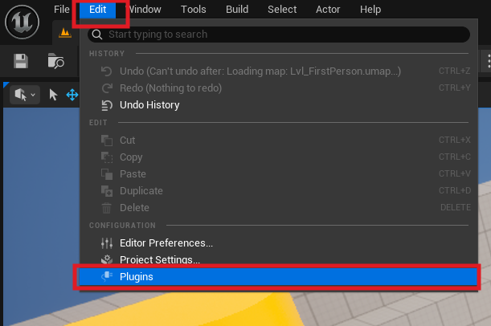The height and width of the screenshot is (326, 491).
Task: Open the Window menu
Action: click(x=144, y=10)
